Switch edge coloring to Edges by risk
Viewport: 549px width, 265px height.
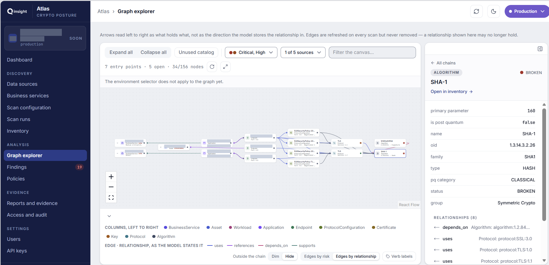pos(317,256)
